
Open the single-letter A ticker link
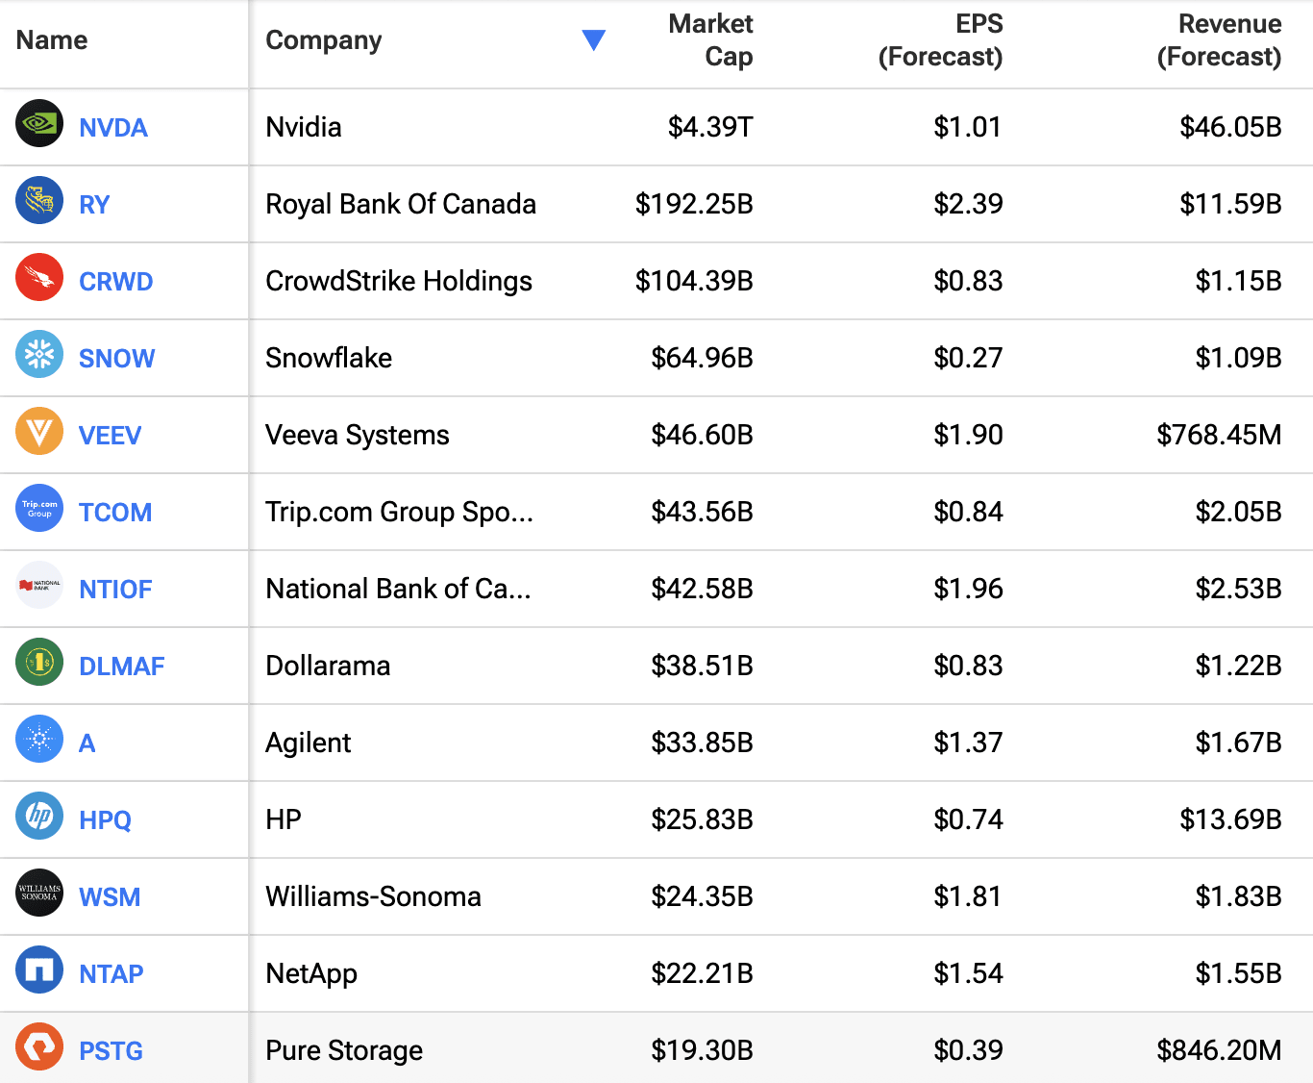coord(87,743)
